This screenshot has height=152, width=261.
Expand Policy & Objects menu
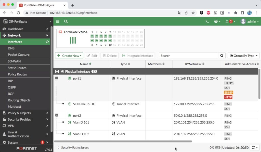coord(25,113)
